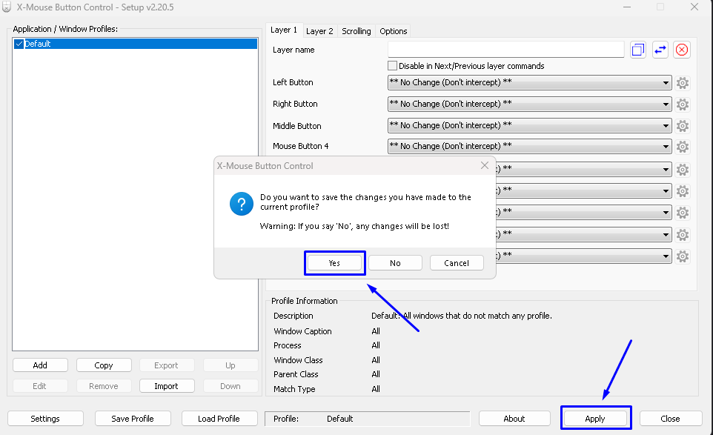
Task: Switch to the Layer 2 tab
Action: (x=319, y=31)
